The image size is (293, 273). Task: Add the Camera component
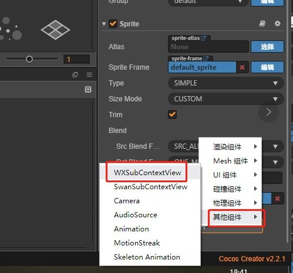coord(150,201)
